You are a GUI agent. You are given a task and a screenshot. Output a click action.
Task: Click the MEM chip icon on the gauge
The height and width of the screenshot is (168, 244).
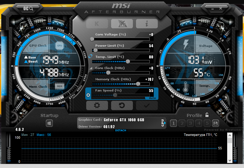tap(59, 86)
